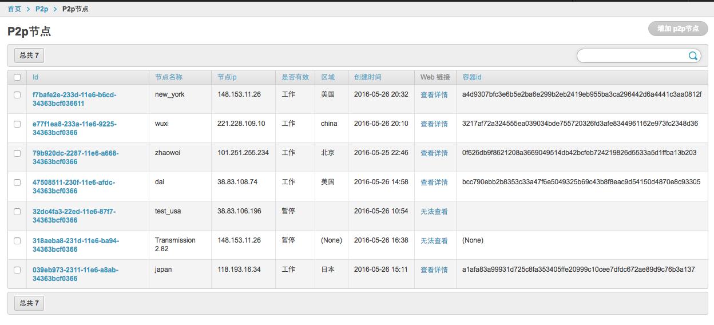Screen dimensions: 714x325
Task: Check the dal node row checkbox
Action: click(x=17, y=183)
